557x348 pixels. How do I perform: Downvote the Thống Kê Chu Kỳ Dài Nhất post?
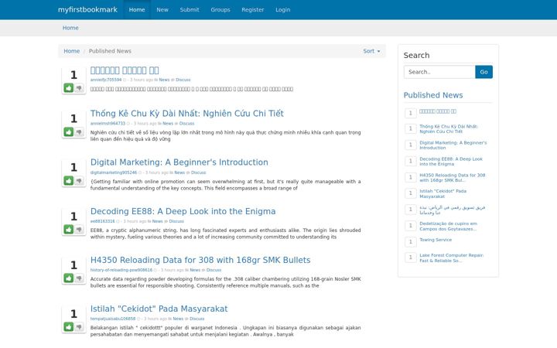tap(79, 132)
